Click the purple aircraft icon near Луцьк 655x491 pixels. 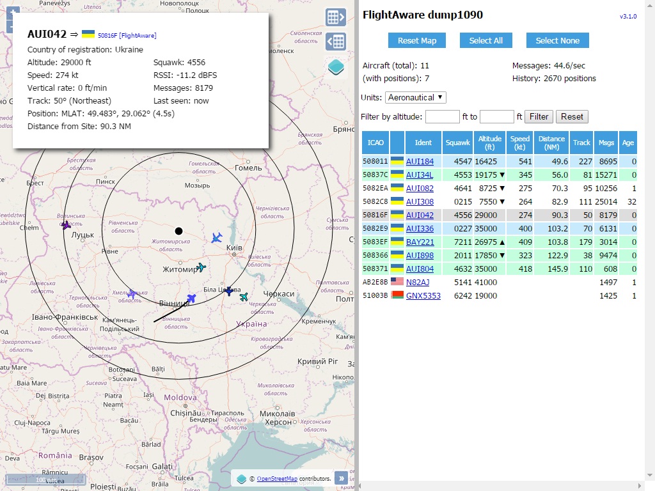66,224
